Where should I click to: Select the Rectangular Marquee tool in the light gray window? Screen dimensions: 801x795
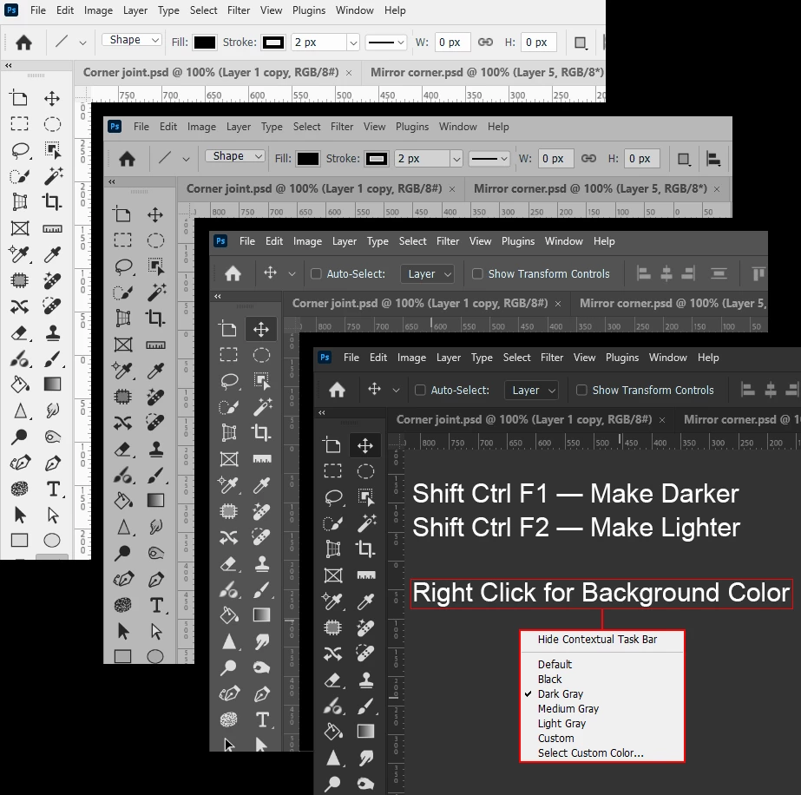click(122, 240)
